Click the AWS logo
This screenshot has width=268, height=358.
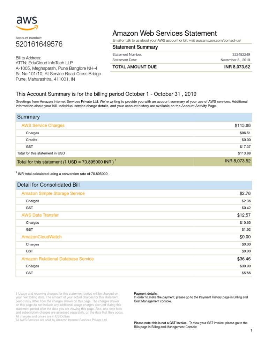[x=27, y=22]
